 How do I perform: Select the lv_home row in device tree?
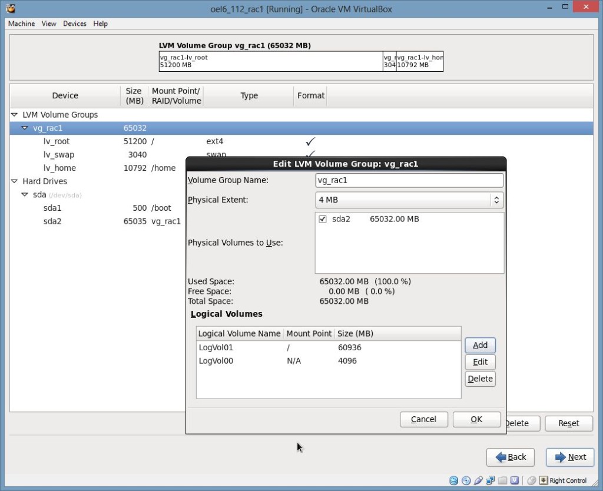(x=98, y=168)
